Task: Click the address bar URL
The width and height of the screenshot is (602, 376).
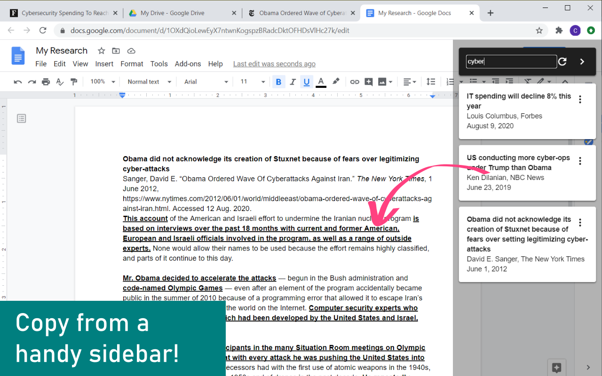Action: point(210,31)
